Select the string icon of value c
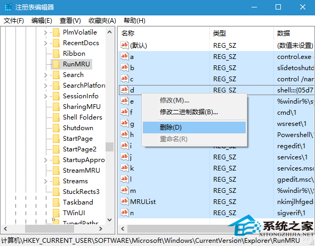Image resolution: width=315 pixels, height=246 pixels. [x=125, y=79]
